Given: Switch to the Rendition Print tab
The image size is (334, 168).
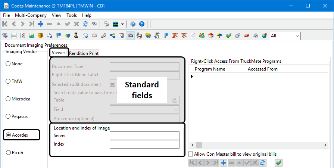Looking at the screenshot, I should point(84,53).
